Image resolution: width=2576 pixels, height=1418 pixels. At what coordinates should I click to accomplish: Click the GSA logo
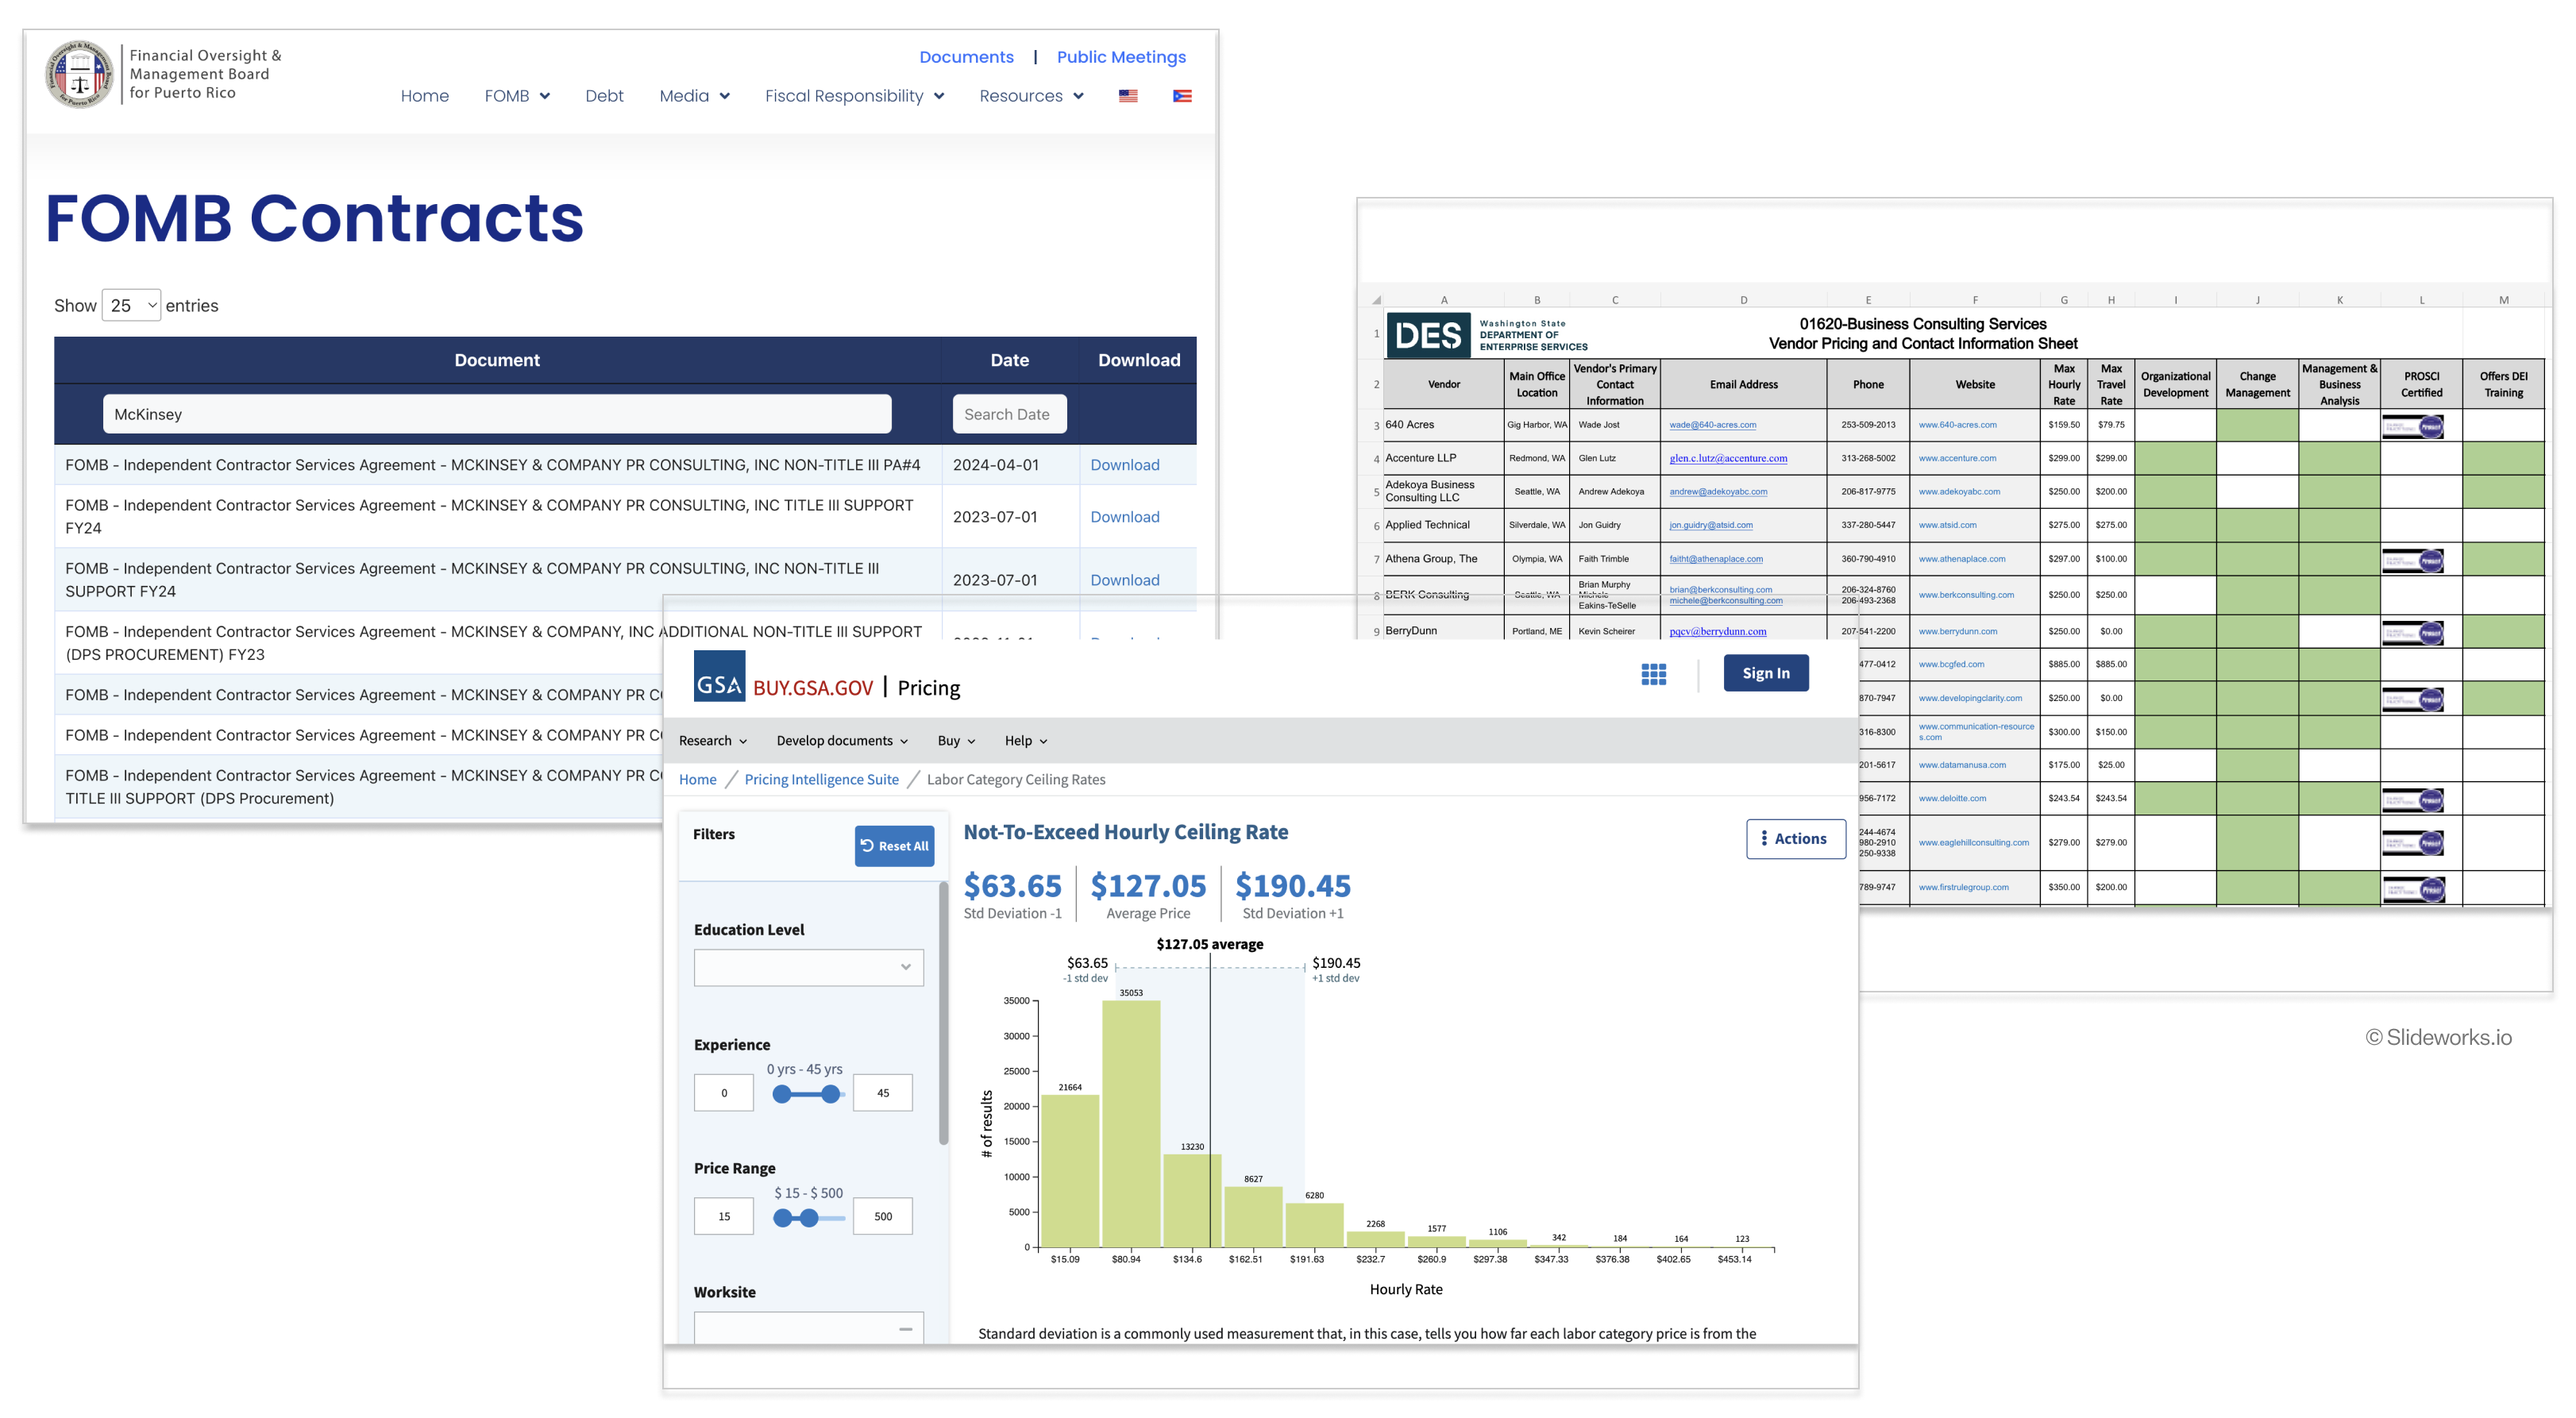click(719, 677)
